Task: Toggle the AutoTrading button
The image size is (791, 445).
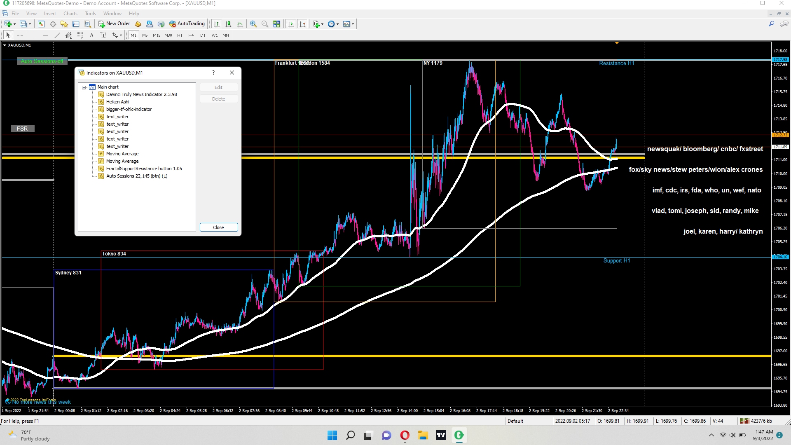Action: (187, 24)
